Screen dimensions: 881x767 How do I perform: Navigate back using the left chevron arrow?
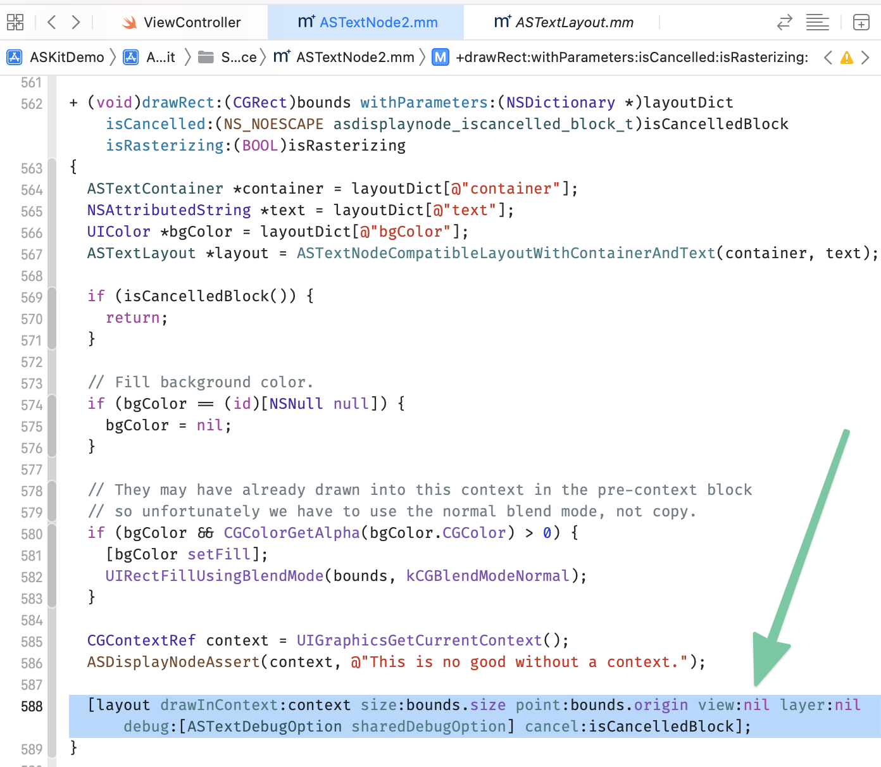pyautogui.click(x=51, y=22)
